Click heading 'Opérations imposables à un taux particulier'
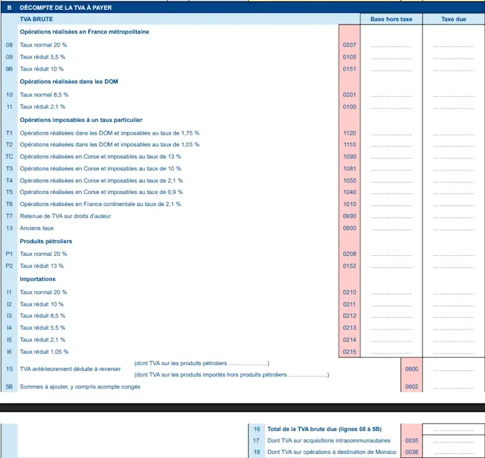 pos(81,120)
